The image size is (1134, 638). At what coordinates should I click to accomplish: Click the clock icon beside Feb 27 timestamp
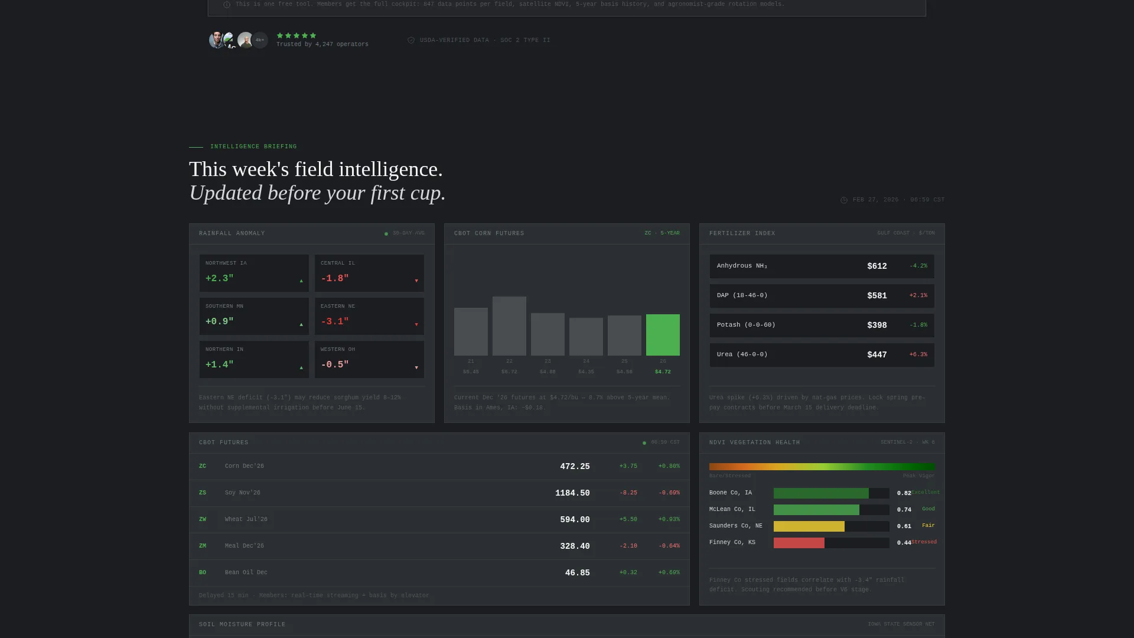[844, 200]
